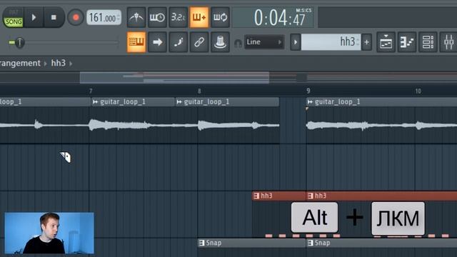Open the Line snap dropdown
The image size is (457, 257).
tap(264, 42)
